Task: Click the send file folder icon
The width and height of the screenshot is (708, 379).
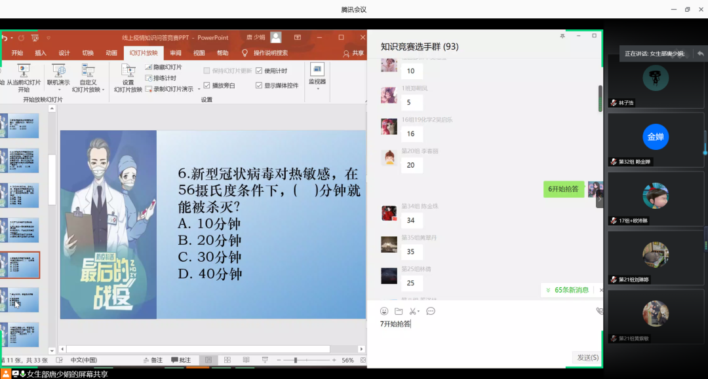Action: (399, 311)
